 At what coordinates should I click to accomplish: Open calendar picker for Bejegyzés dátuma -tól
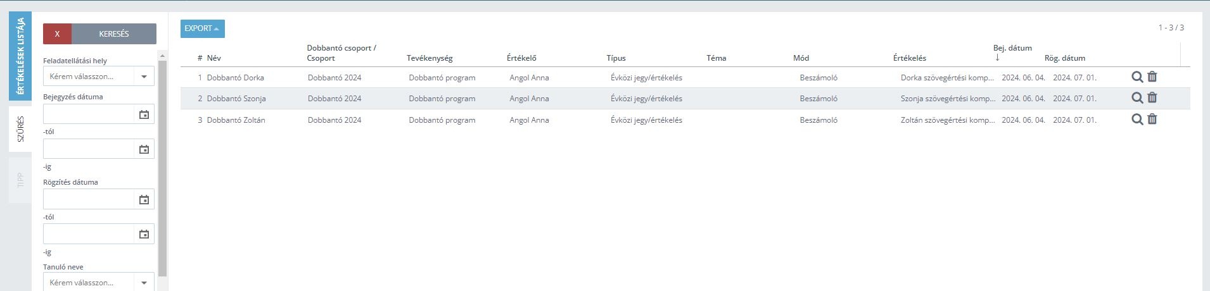[x=144, y=115]
